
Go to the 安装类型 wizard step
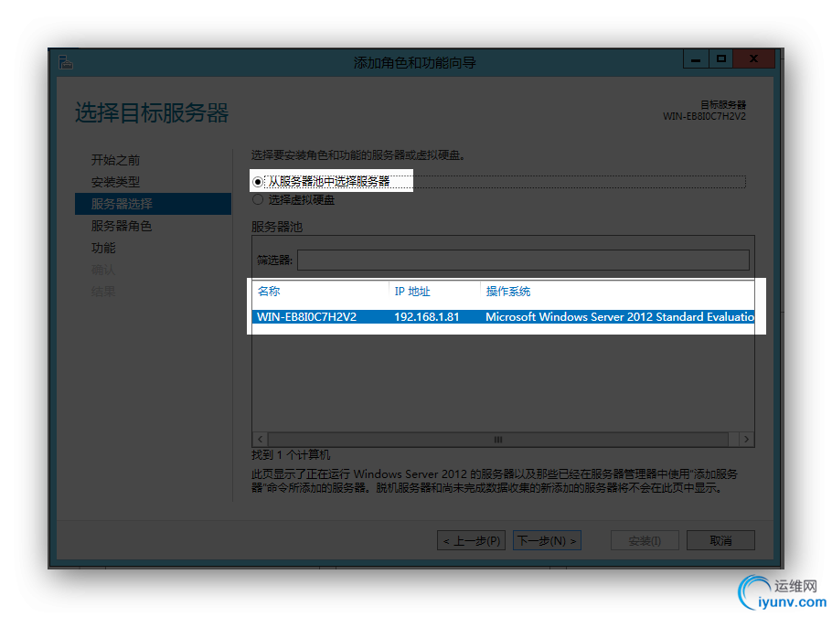[116, 182]
